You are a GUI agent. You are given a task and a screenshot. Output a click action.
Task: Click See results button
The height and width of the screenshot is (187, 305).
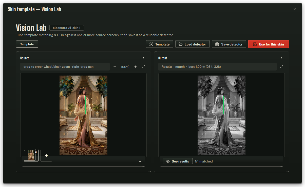point(178,161)
